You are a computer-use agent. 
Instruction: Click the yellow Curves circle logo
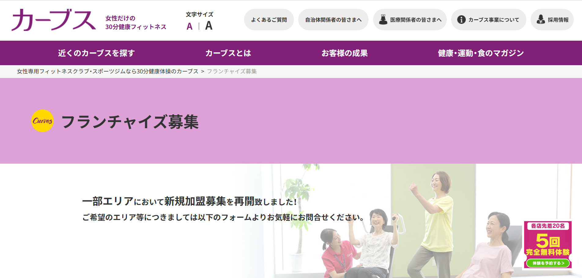coord(43,121)
